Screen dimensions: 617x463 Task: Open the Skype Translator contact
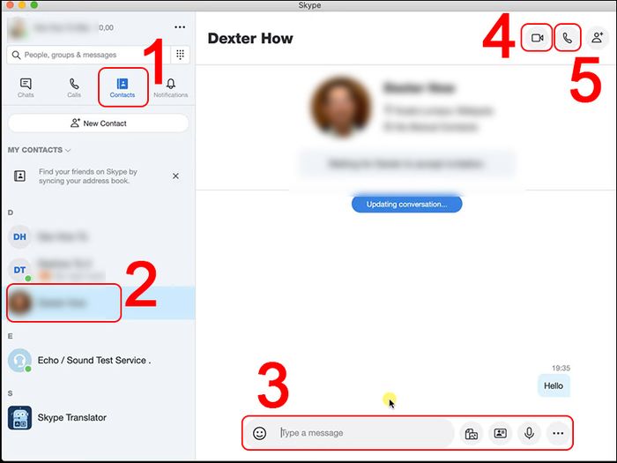coord(99,417)
